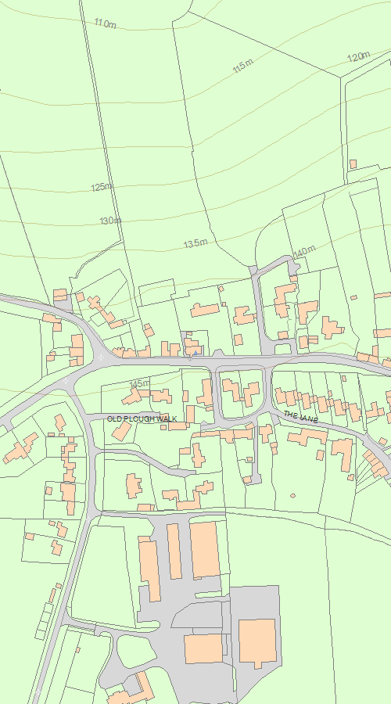This screenshot has height=704, width=391.
Task: Click the 115m contour label
Action: coord(243,66)
